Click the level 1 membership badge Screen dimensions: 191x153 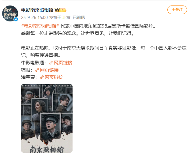click(x=63, y=10)
